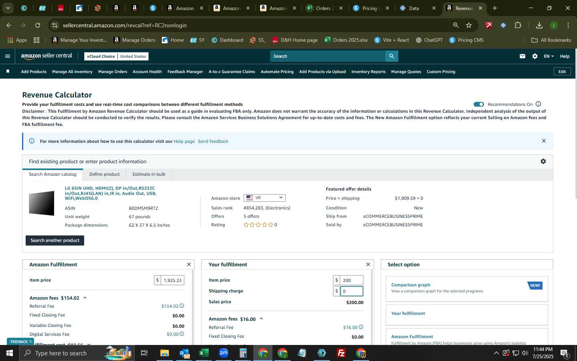Open the Seller Central settings gear
The width and height of the screenshot is (577, 361).
pyautogui.click(x=535, y=56)
